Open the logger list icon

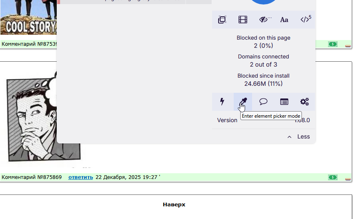click(284, 102)
